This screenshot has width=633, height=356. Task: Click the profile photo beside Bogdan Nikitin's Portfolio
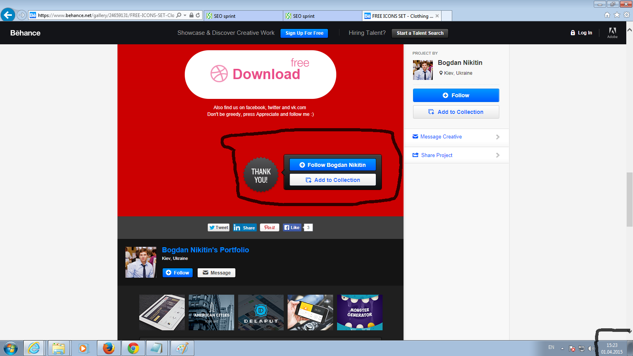pos(141,262)
